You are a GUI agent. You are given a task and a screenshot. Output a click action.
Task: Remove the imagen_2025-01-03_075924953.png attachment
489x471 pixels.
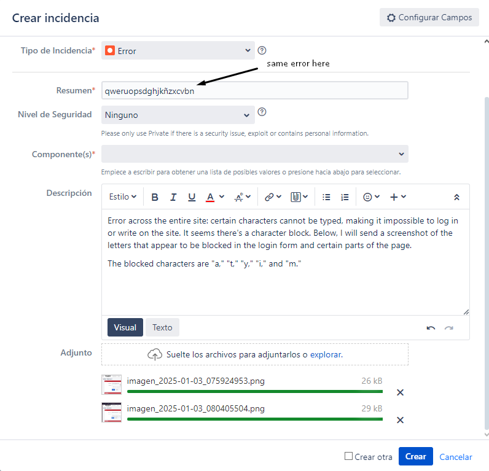point(400,392)
